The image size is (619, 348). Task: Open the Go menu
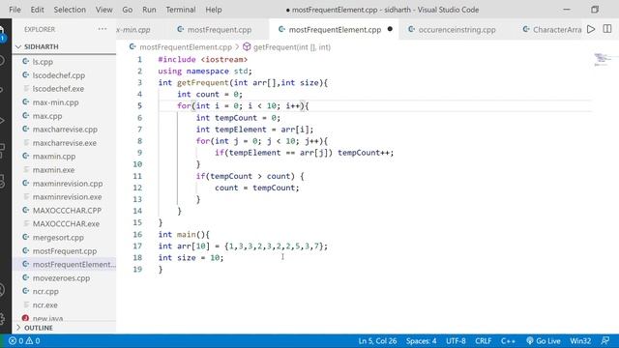click(x=127, y=10)
